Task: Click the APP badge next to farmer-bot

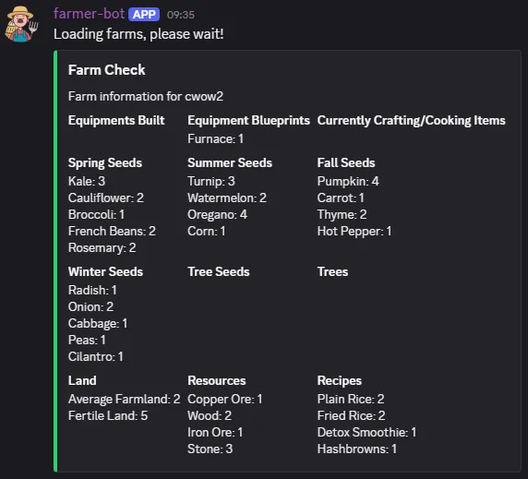Action: 144,15
